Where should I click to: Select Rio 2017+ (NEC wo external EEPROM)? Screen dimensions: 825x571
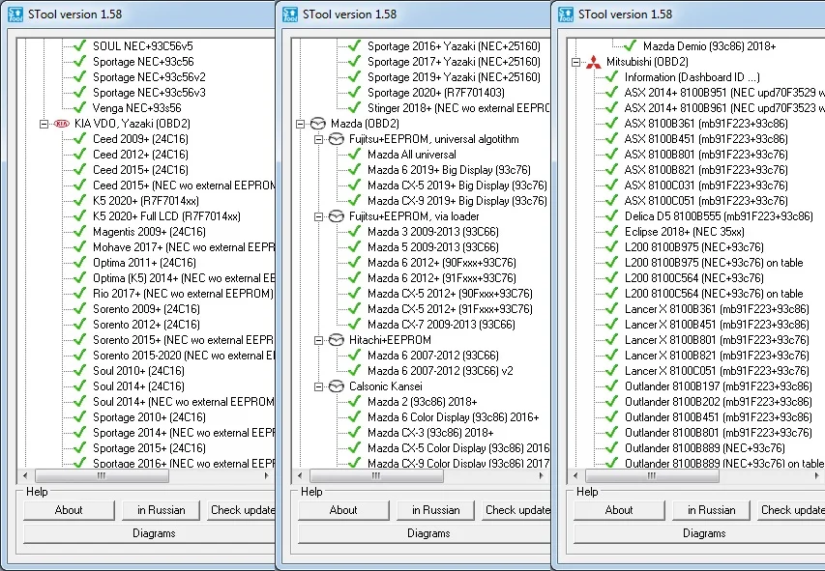click(183, 294)
